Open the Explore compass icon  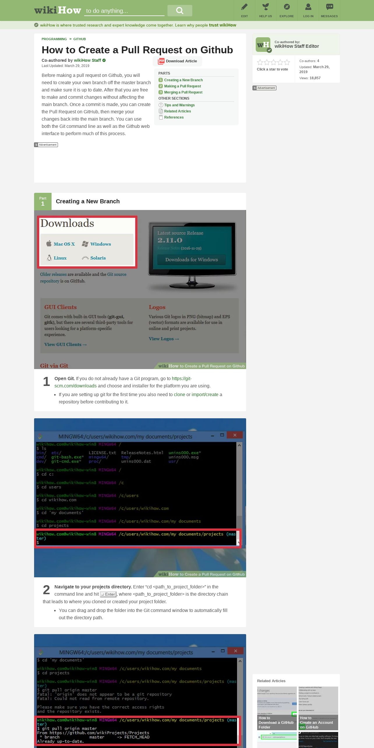(x=287, y=7)
